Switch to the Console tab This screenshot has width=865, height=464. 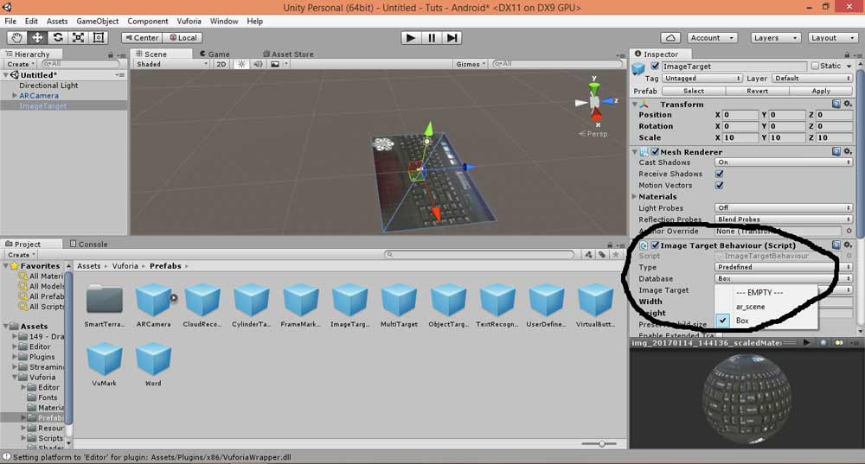(x=89, y=244)
